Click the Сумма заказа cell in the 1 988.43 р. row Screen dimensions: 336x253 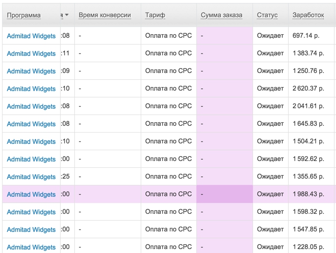tap(225, 194)
